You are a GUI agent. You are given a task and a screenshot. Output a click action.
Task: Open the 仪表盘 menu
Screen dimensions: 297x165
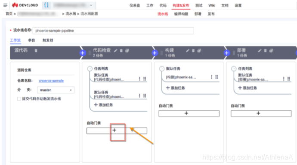135,6
